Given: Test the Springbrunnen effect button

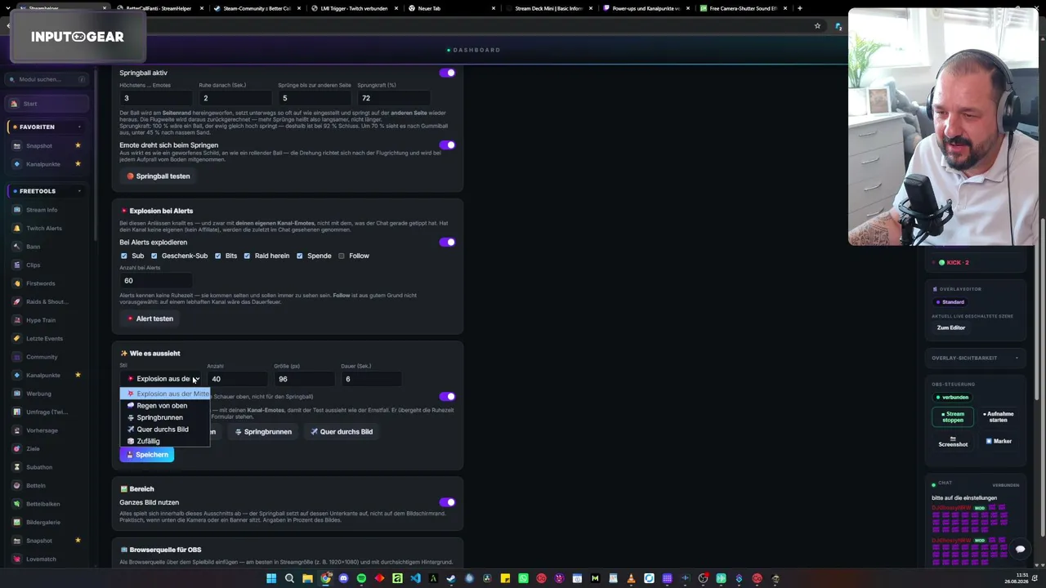Looking at the screenshot, I should click(263, 432).
